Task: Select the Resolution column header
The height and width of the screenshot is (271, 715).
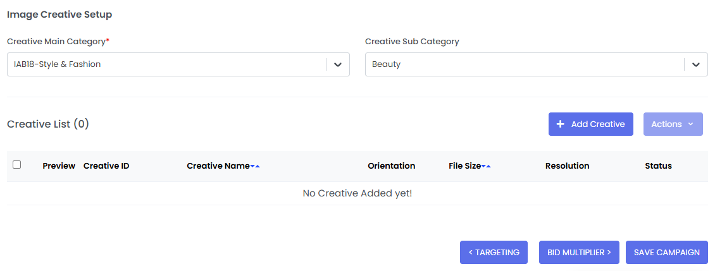Action: point(567,166)
